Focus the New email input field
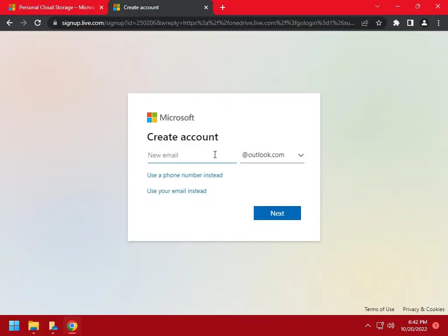The image size is (448, 336). tap(192, 155)
